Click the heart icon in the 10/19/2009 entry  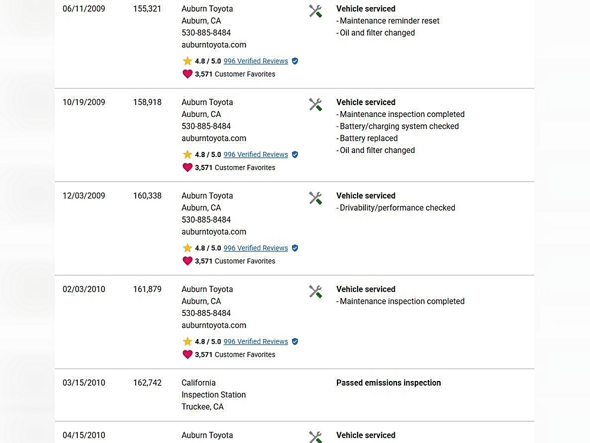188,168
